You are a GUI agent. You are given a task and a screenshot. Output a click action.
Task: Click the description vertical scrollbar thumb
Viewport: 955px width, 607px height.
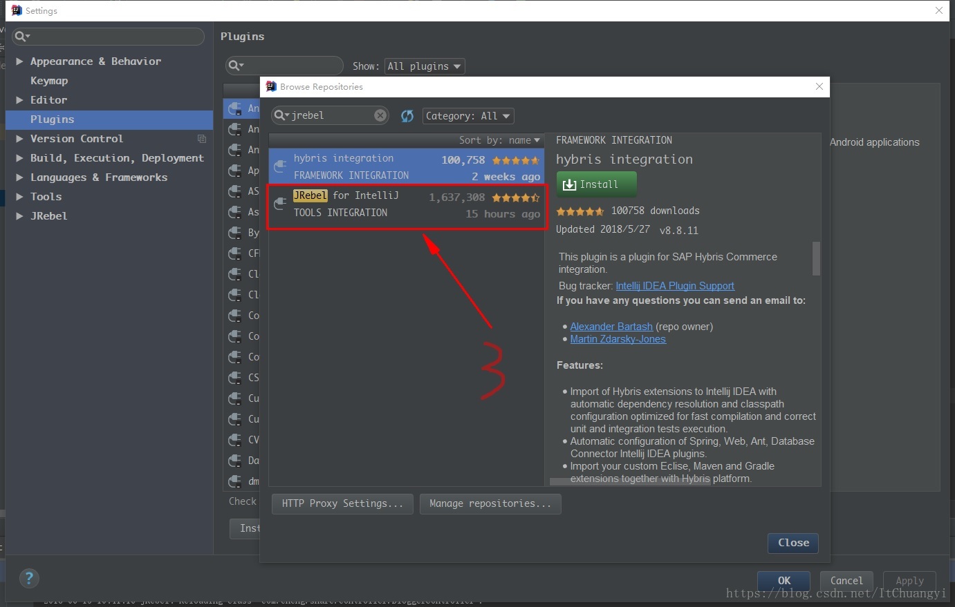(x=817, y=258)
